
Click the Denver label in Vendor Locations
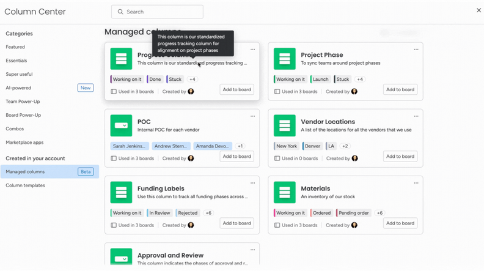[312, 146]
